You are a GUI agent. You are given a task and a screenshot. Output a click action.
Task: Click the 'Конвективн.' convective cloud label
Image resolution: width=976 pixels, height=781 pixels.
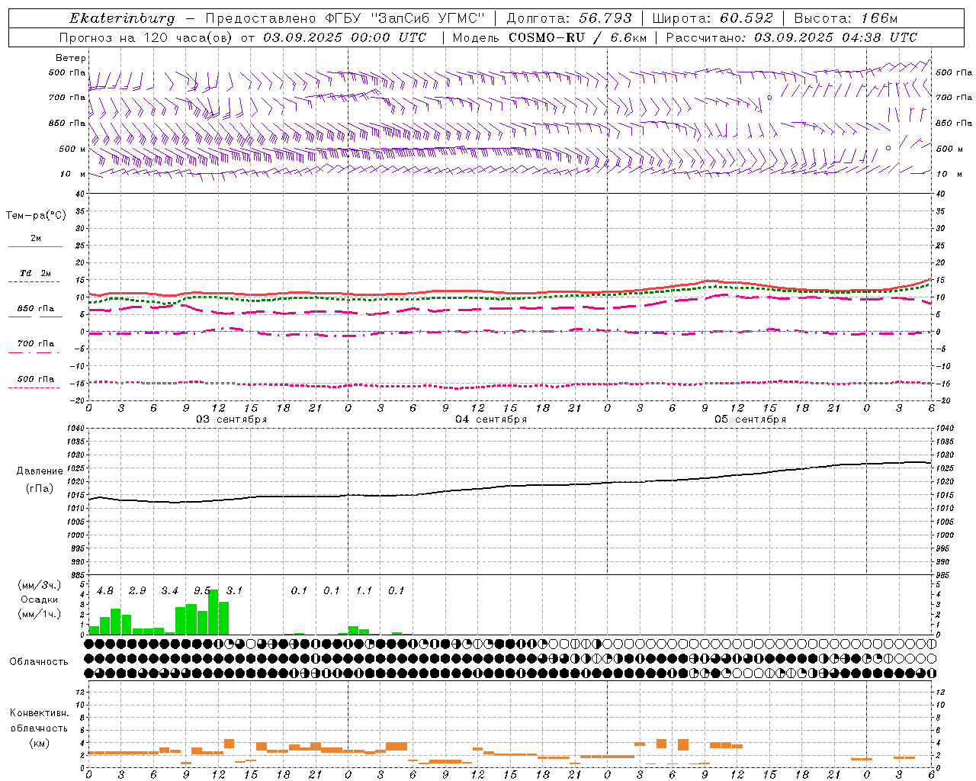39,713
